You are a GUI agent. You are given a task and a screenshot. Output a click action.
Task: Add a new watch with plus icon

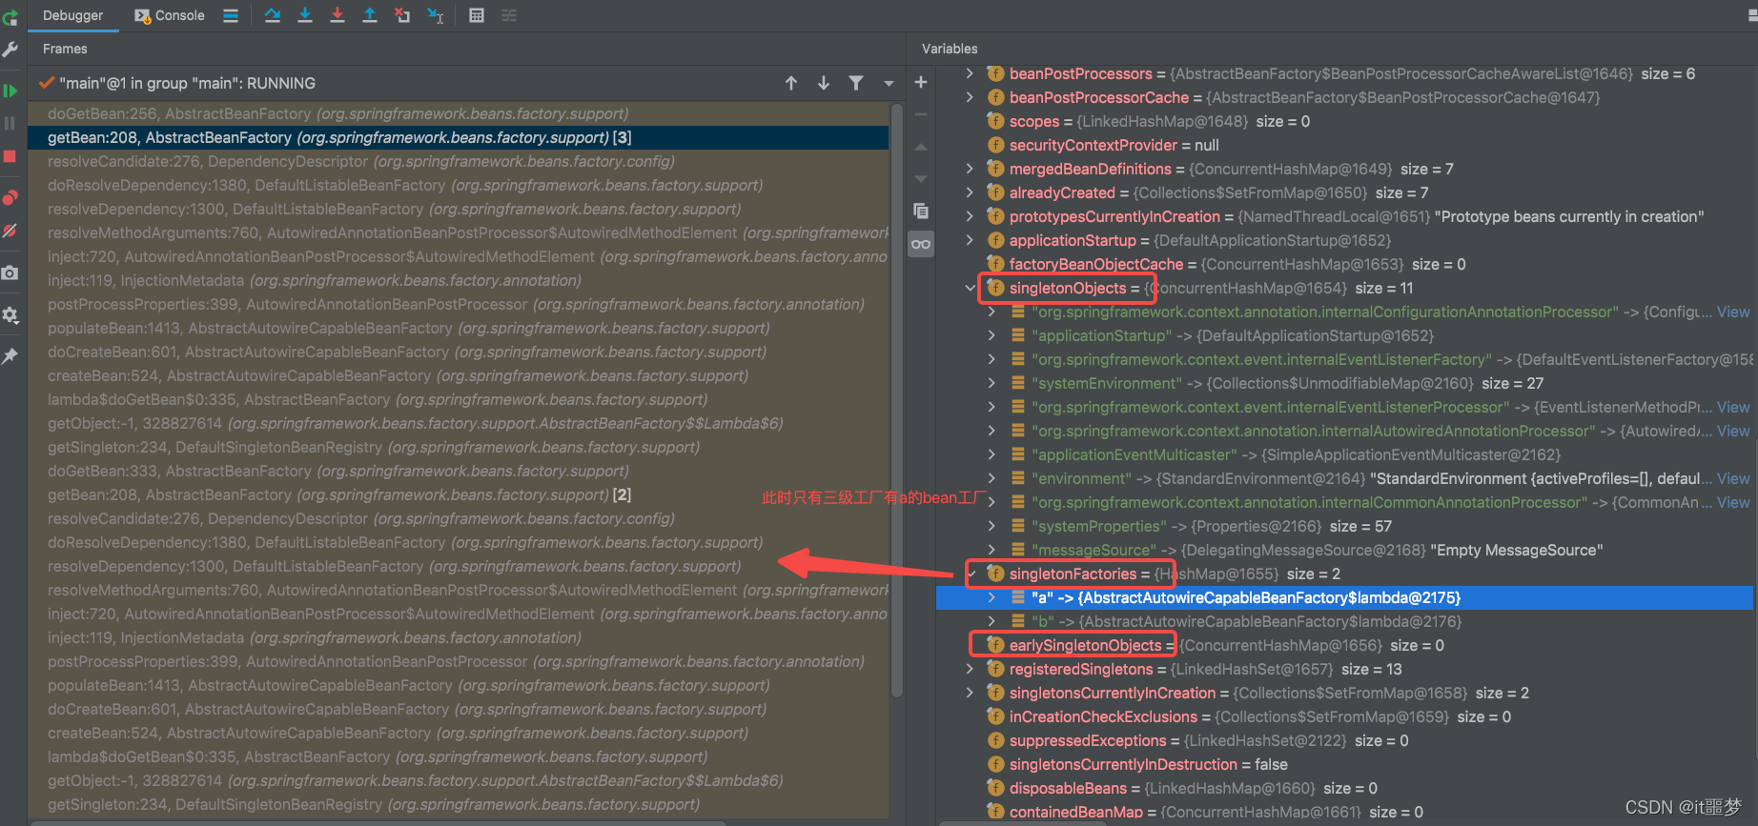pyautogui.click(x=921, y=82)
